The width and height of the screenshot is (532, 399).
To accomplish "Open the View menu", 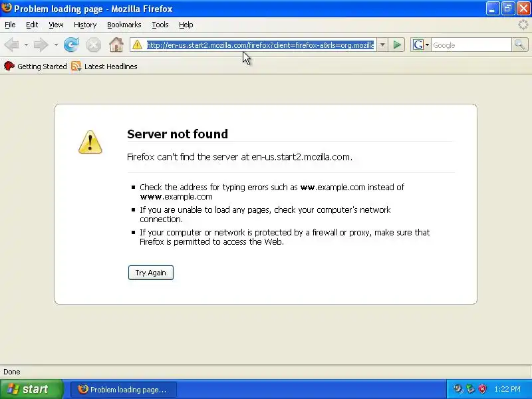I will click(56, 25).
